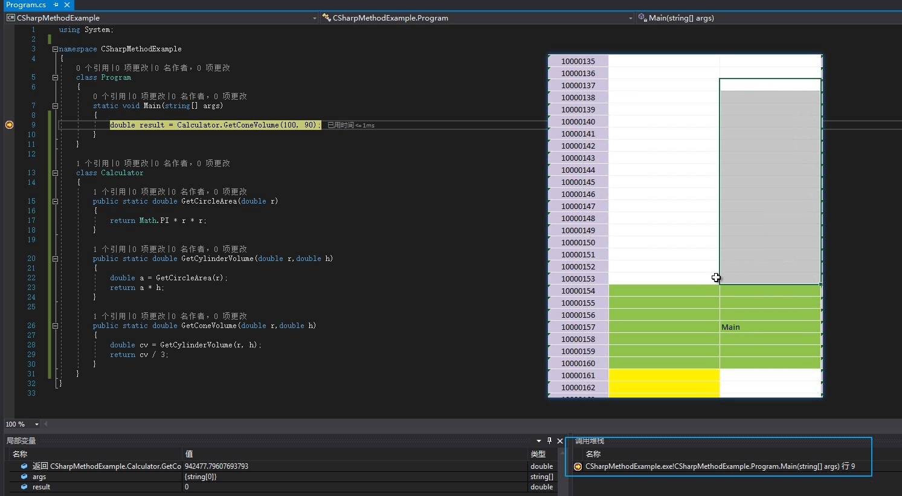Close the Program.cs tab

coord(67,5)
